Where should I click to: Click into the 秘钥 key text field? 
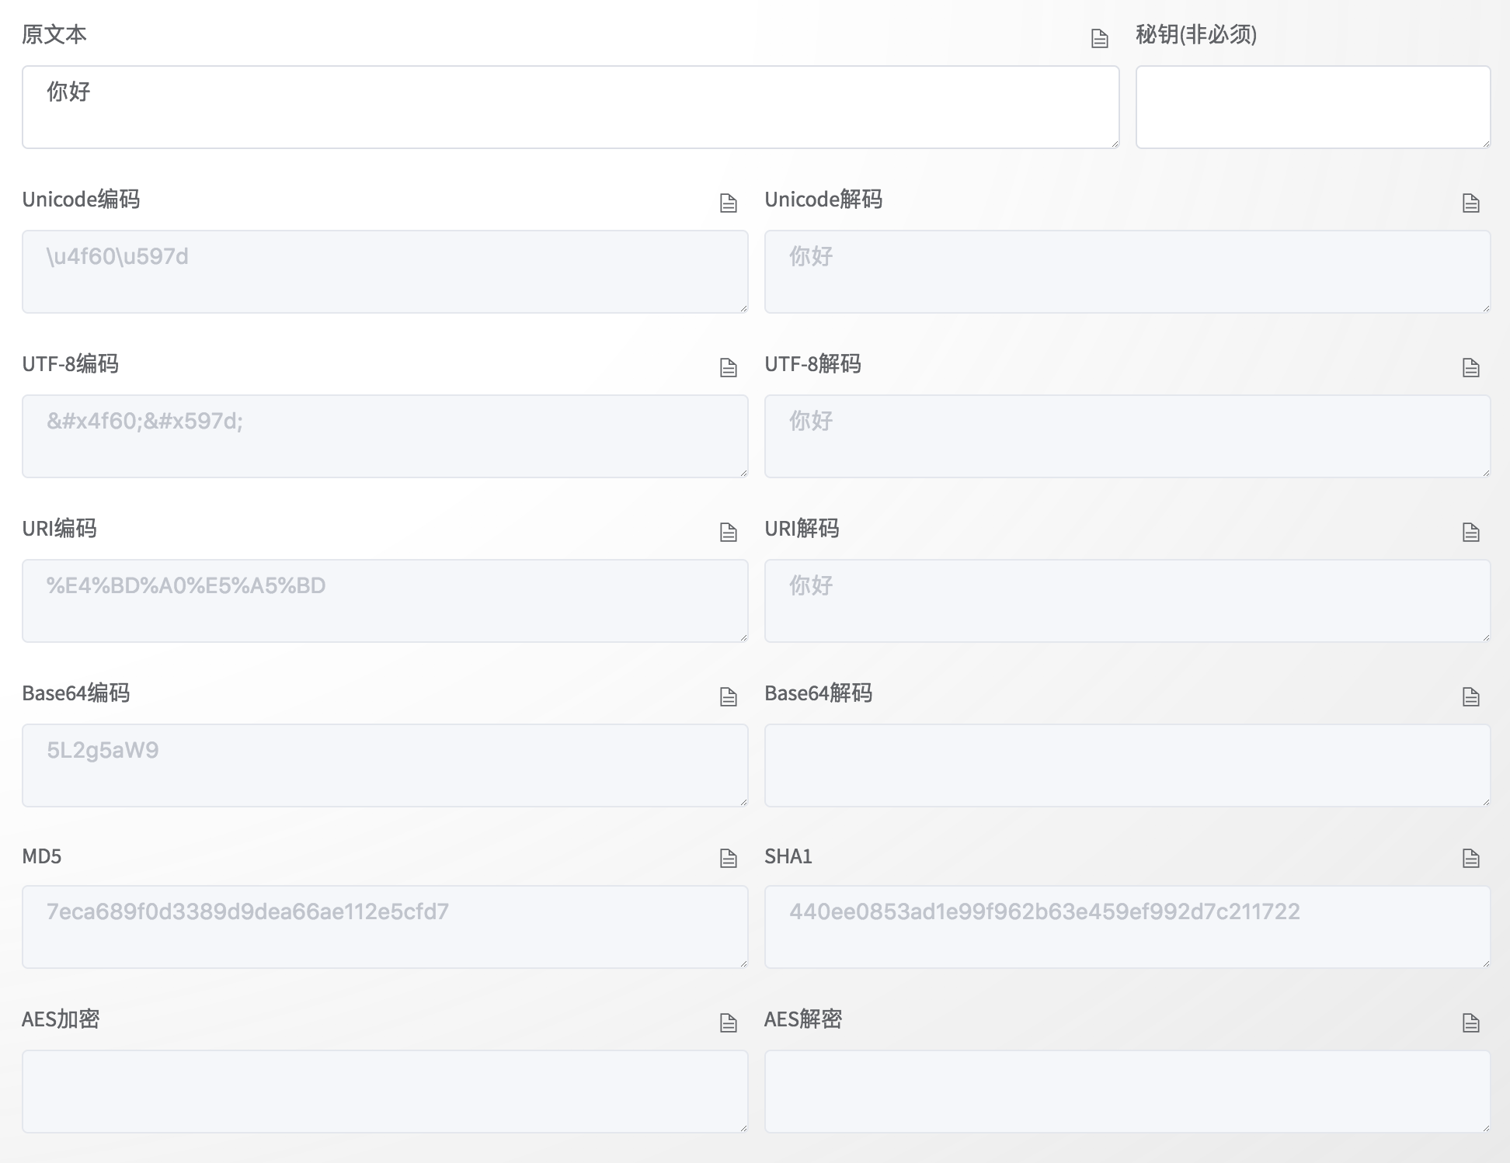click(x=1313, y=107)
